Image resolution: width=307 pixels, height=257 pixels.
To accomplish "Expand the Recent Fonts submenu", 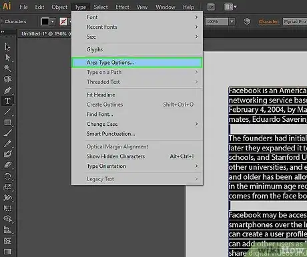I will pos(137,27).
